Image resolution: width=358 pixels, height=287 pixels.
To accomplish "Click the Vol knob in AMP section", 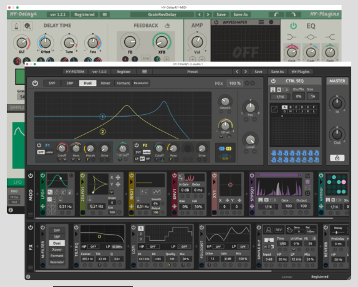I will (197, 42).
